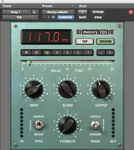Viewport: 134px width, 150px height.
Task: Click the RTAS label
Action: 98,17
